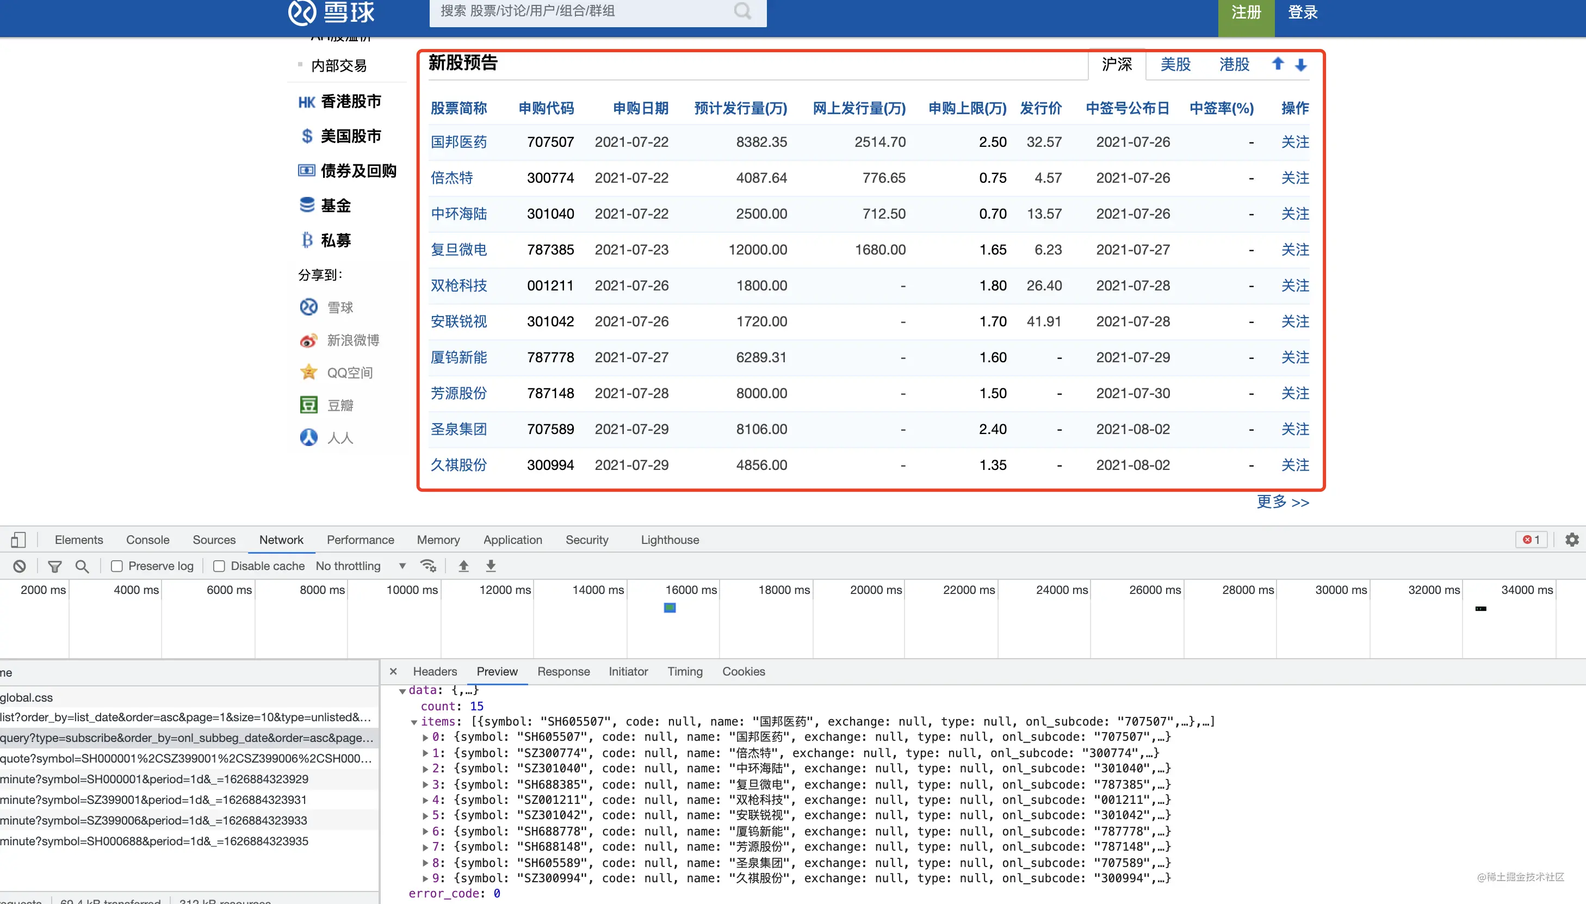Collapse the data object in preview
This screenshot has width=1586, height=904.
click(402, 691)
